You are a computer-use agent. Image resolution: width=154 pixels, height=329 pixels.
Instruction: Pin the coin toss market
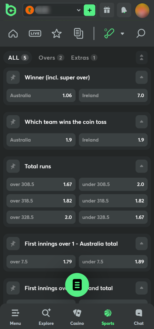point(13,122)
